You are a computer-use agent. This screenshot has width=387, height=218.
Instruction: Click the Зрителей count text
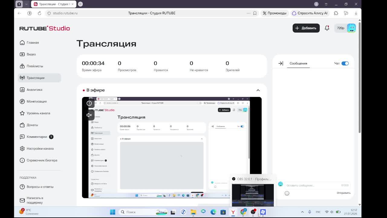coord(233,70)
